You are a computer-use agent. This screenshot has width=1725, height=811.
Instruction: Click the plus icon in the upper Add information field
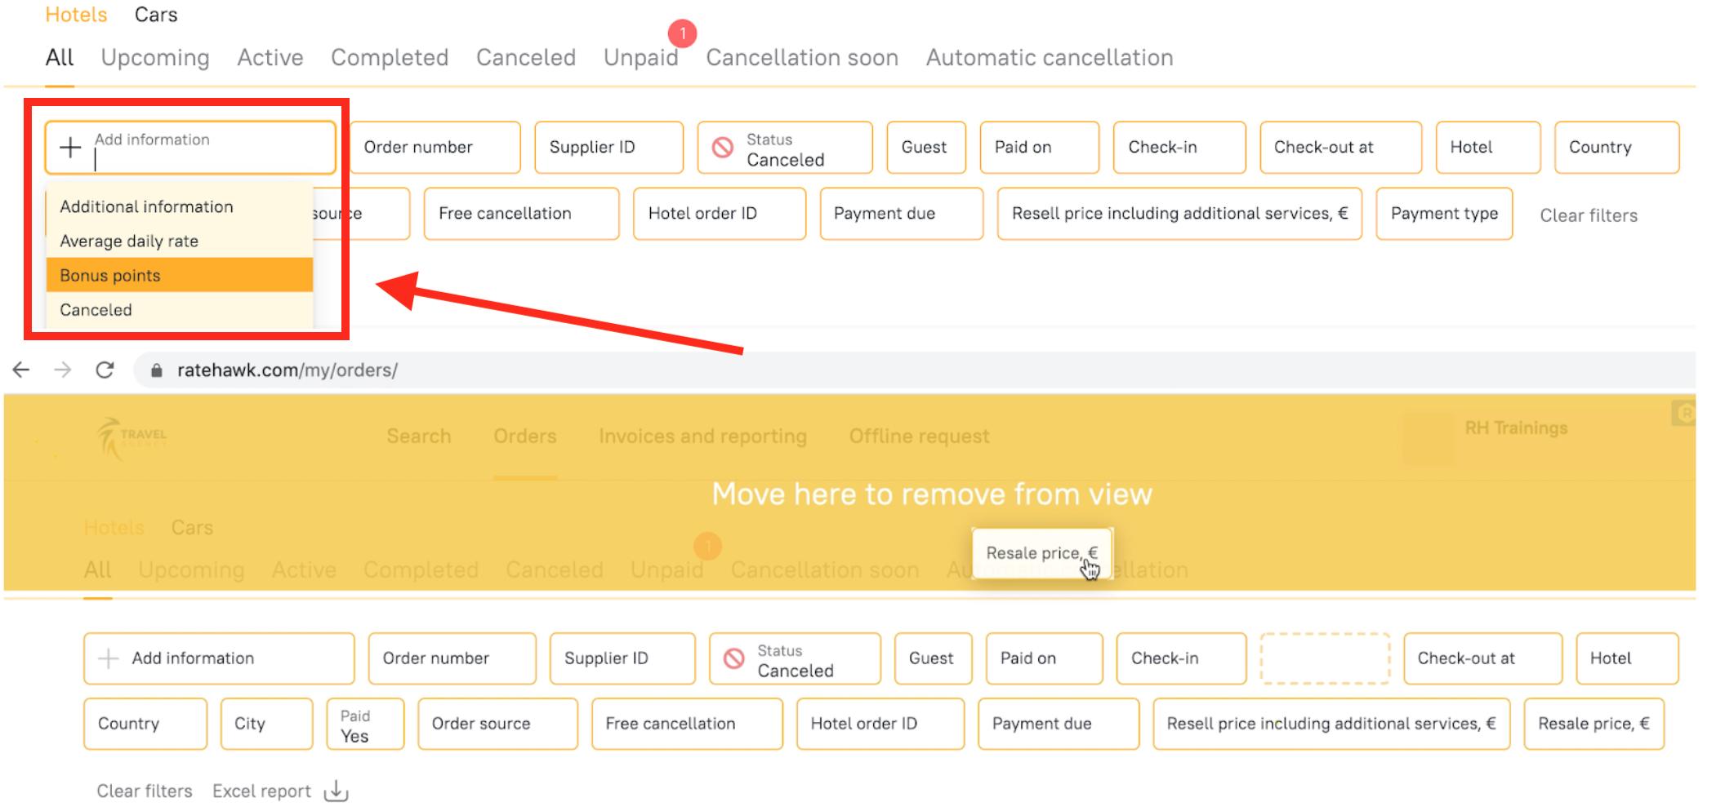pyautogui.click(x=71, y=148)
